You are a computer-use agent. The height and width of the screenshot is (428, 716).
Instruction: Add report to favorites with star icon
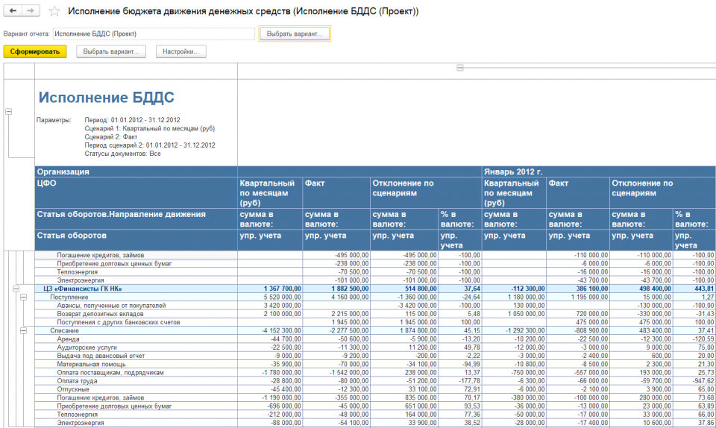[x=54, y=12]
